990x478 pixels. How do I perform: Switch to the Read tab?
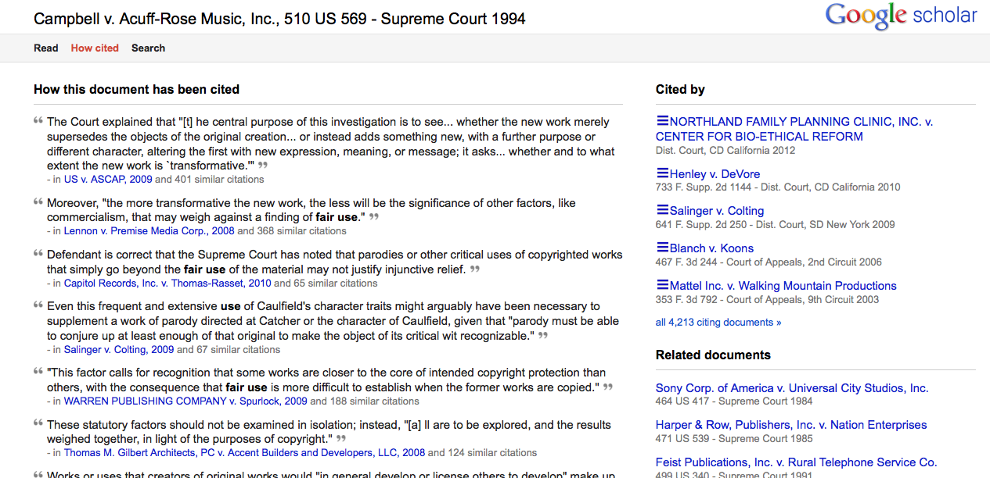[x=45, y=48]
